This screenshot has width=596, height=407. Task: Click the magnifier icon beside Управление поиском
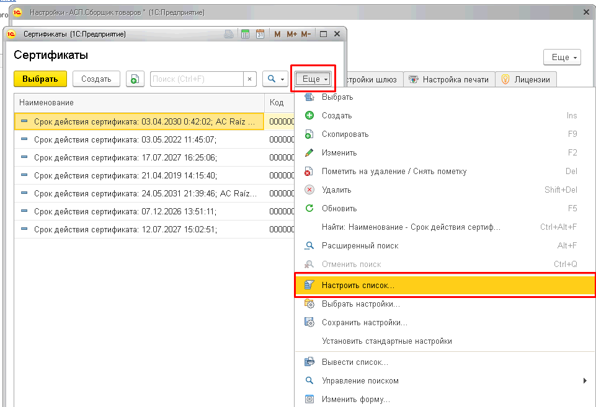click(x=309, y=380)
